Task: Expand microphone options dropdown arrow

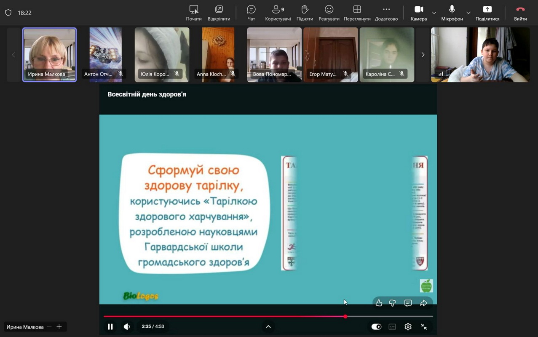Action: [468, 13]
